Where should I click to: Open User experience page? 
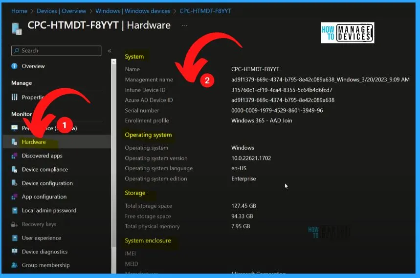(x=42, y=238)
